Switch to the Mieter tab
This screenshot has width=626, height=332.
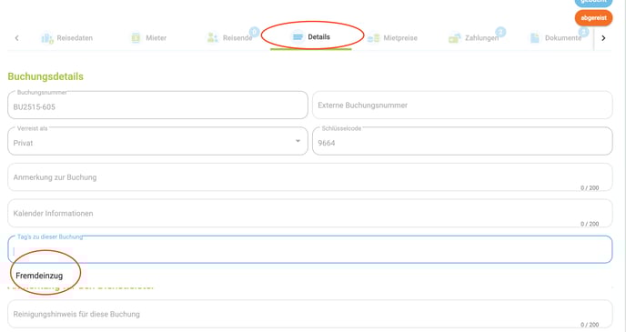click(148, 38)
